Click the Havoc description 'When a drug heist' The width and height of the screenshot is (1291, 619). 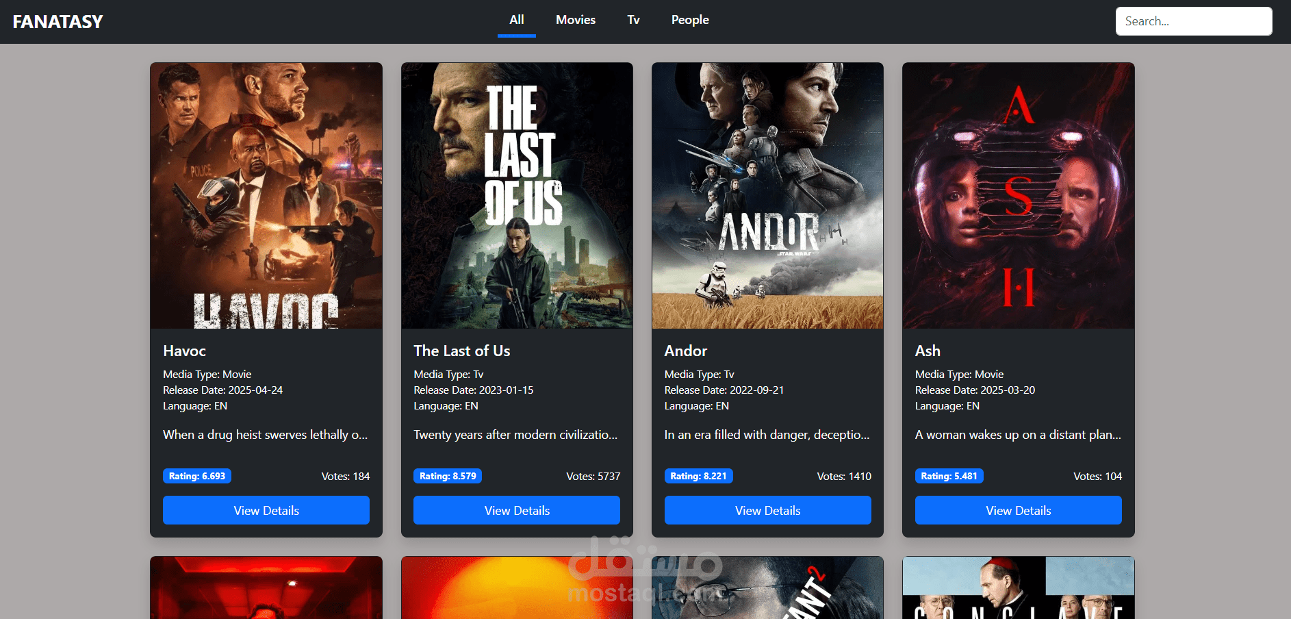265,435
